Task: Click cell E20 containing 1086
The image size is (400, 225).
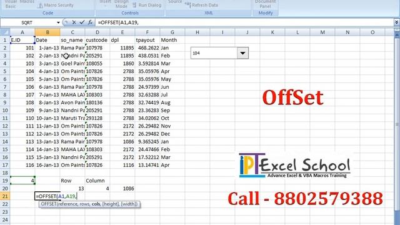Action: pyautogui.click(x=122, y=189)
